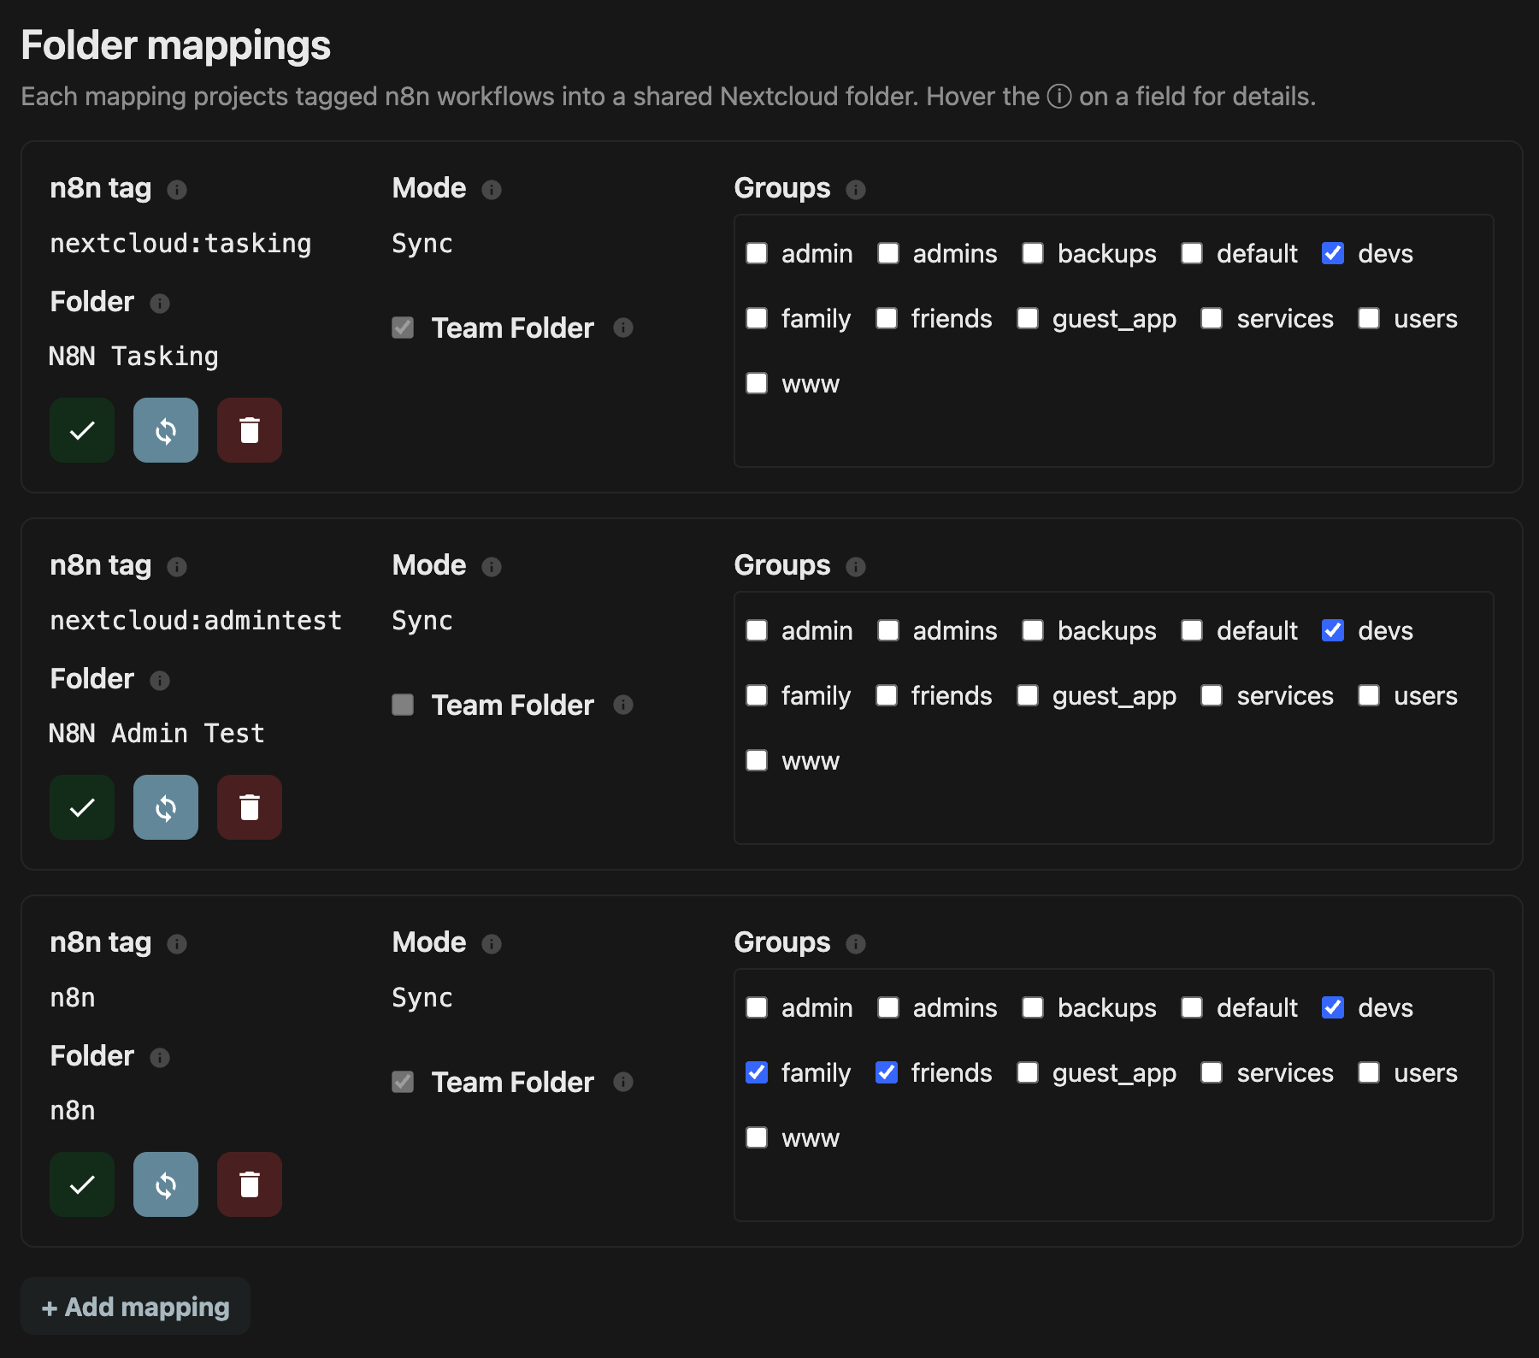Enable Team Folder for nextcloud:admintest
This screenshot has width=1539, height=1358.
[403, 705]
